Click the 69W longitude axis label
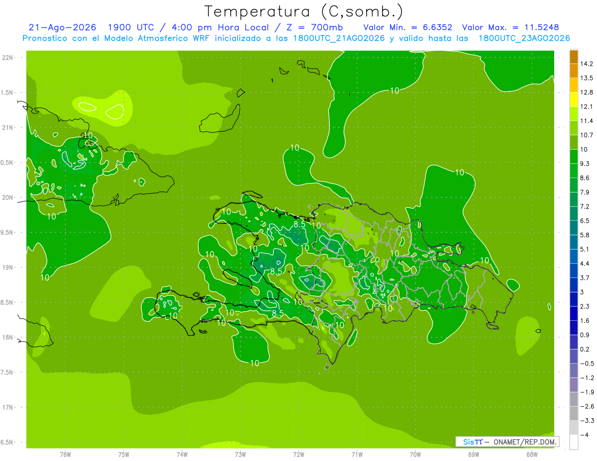Image resolution: width=597 pixels, height=461 pixels. click(474, 455)
